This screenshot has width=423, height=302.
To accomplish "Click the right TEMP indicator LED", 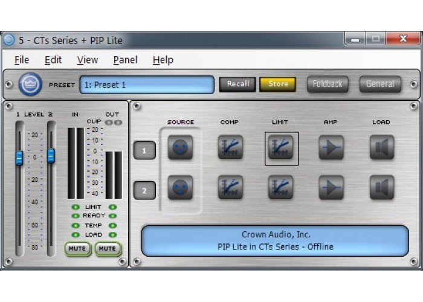I will 112,225.
